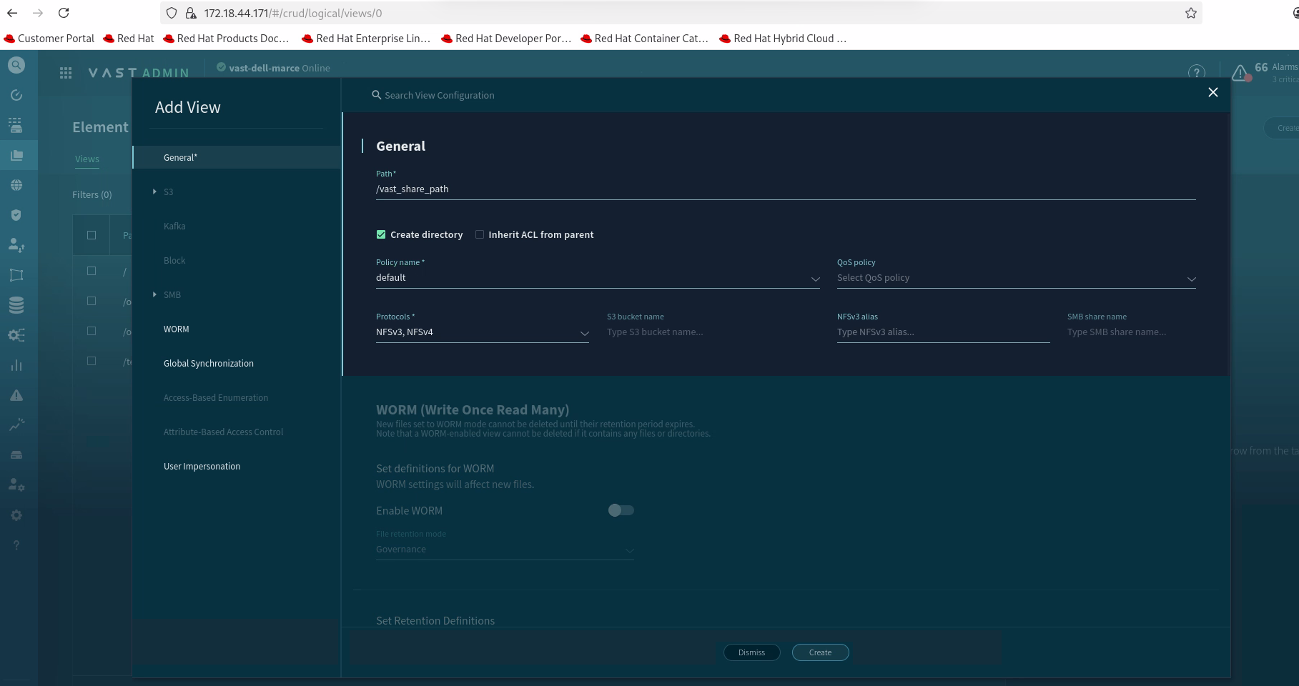Viewport: 1299px width, 686px height.
Task: Go to the WORM section
Action: tap(177, 329)
